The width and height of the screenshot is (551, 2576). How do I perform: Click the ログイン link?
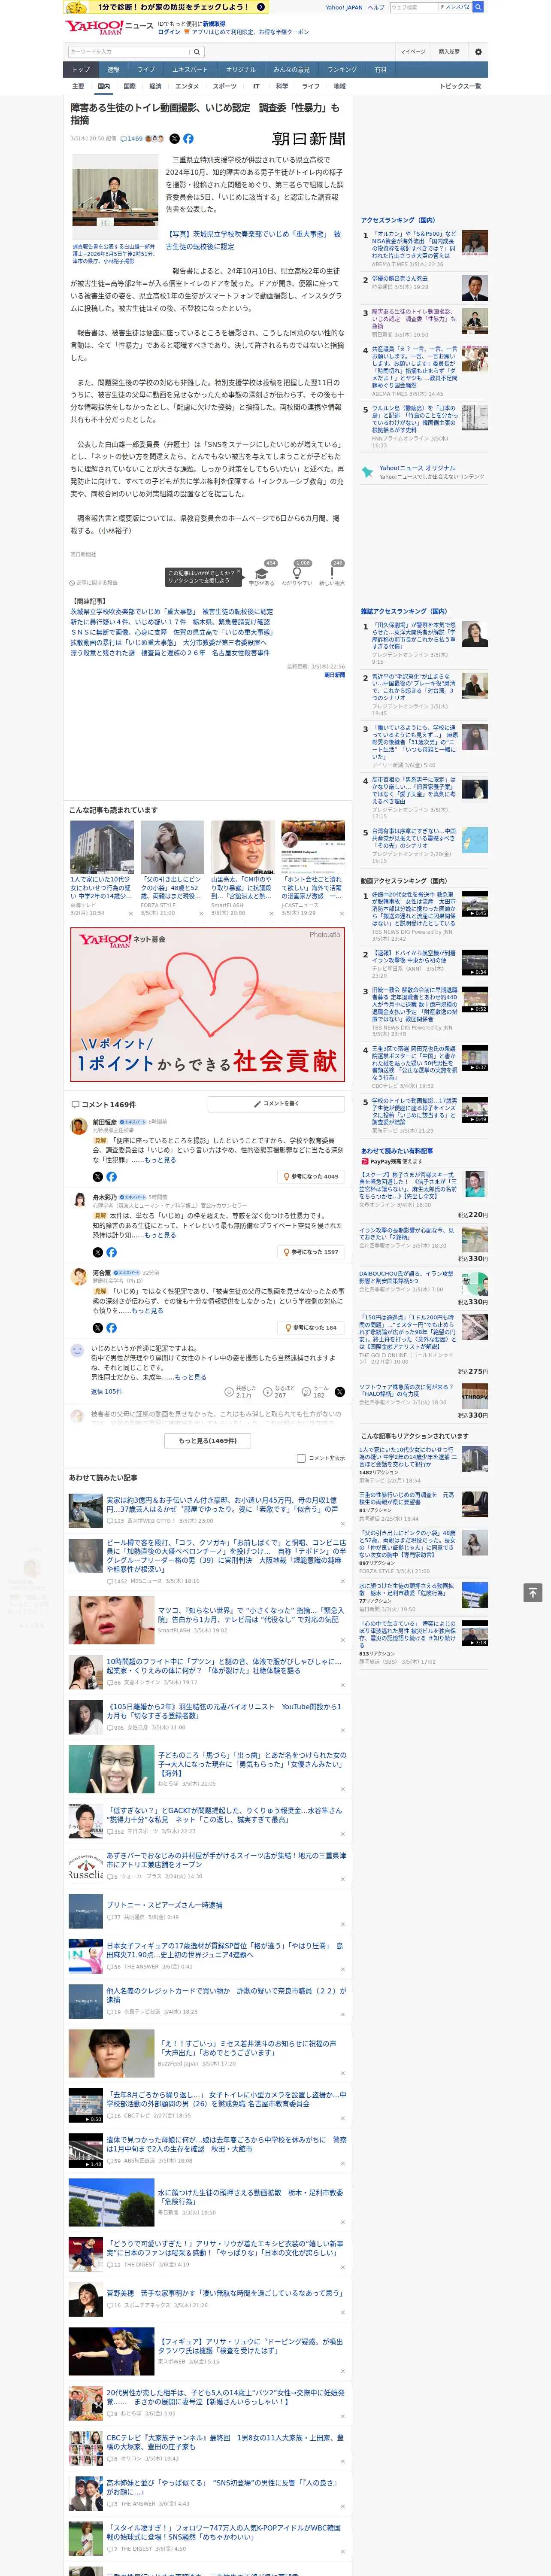click(169, 32)
